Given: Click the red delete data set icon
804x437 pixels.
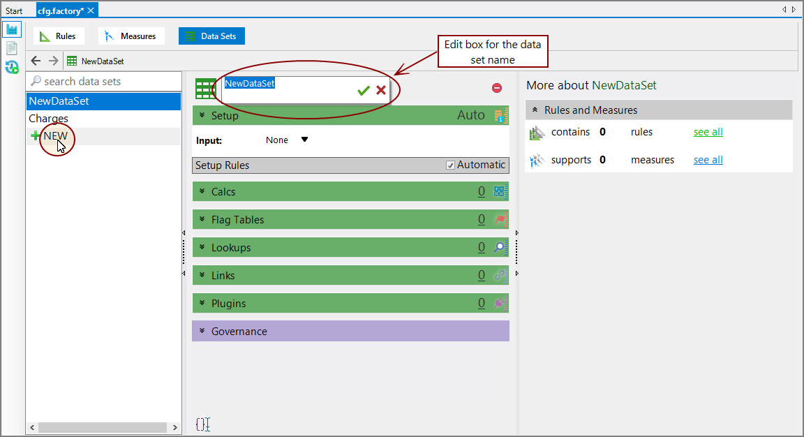Looking at the screenshot, I should coord(497,88).
